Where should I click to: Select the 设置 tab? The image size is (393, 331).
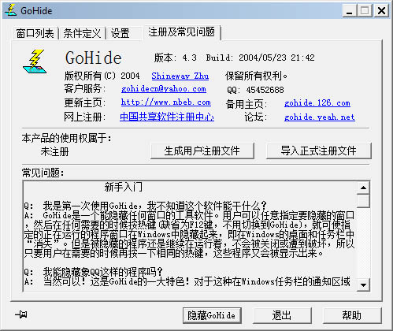click(120, 33)
